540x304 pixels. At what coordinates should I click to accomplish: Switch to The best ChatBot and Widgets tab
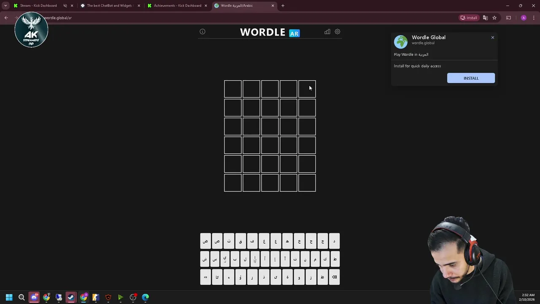pyautogui.click(x=110, y=5)
